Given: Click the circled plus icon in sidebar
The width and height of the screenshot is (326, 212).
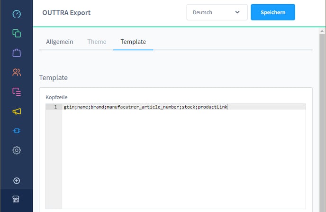Looking at the screenshot, I should [x=17, y=181].
